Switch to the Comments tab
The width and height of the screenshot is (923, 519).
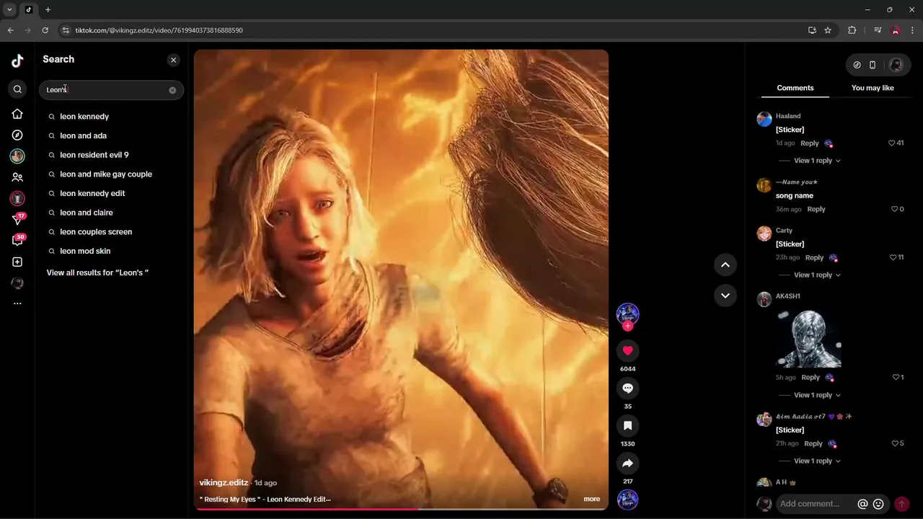click(795, 88)
